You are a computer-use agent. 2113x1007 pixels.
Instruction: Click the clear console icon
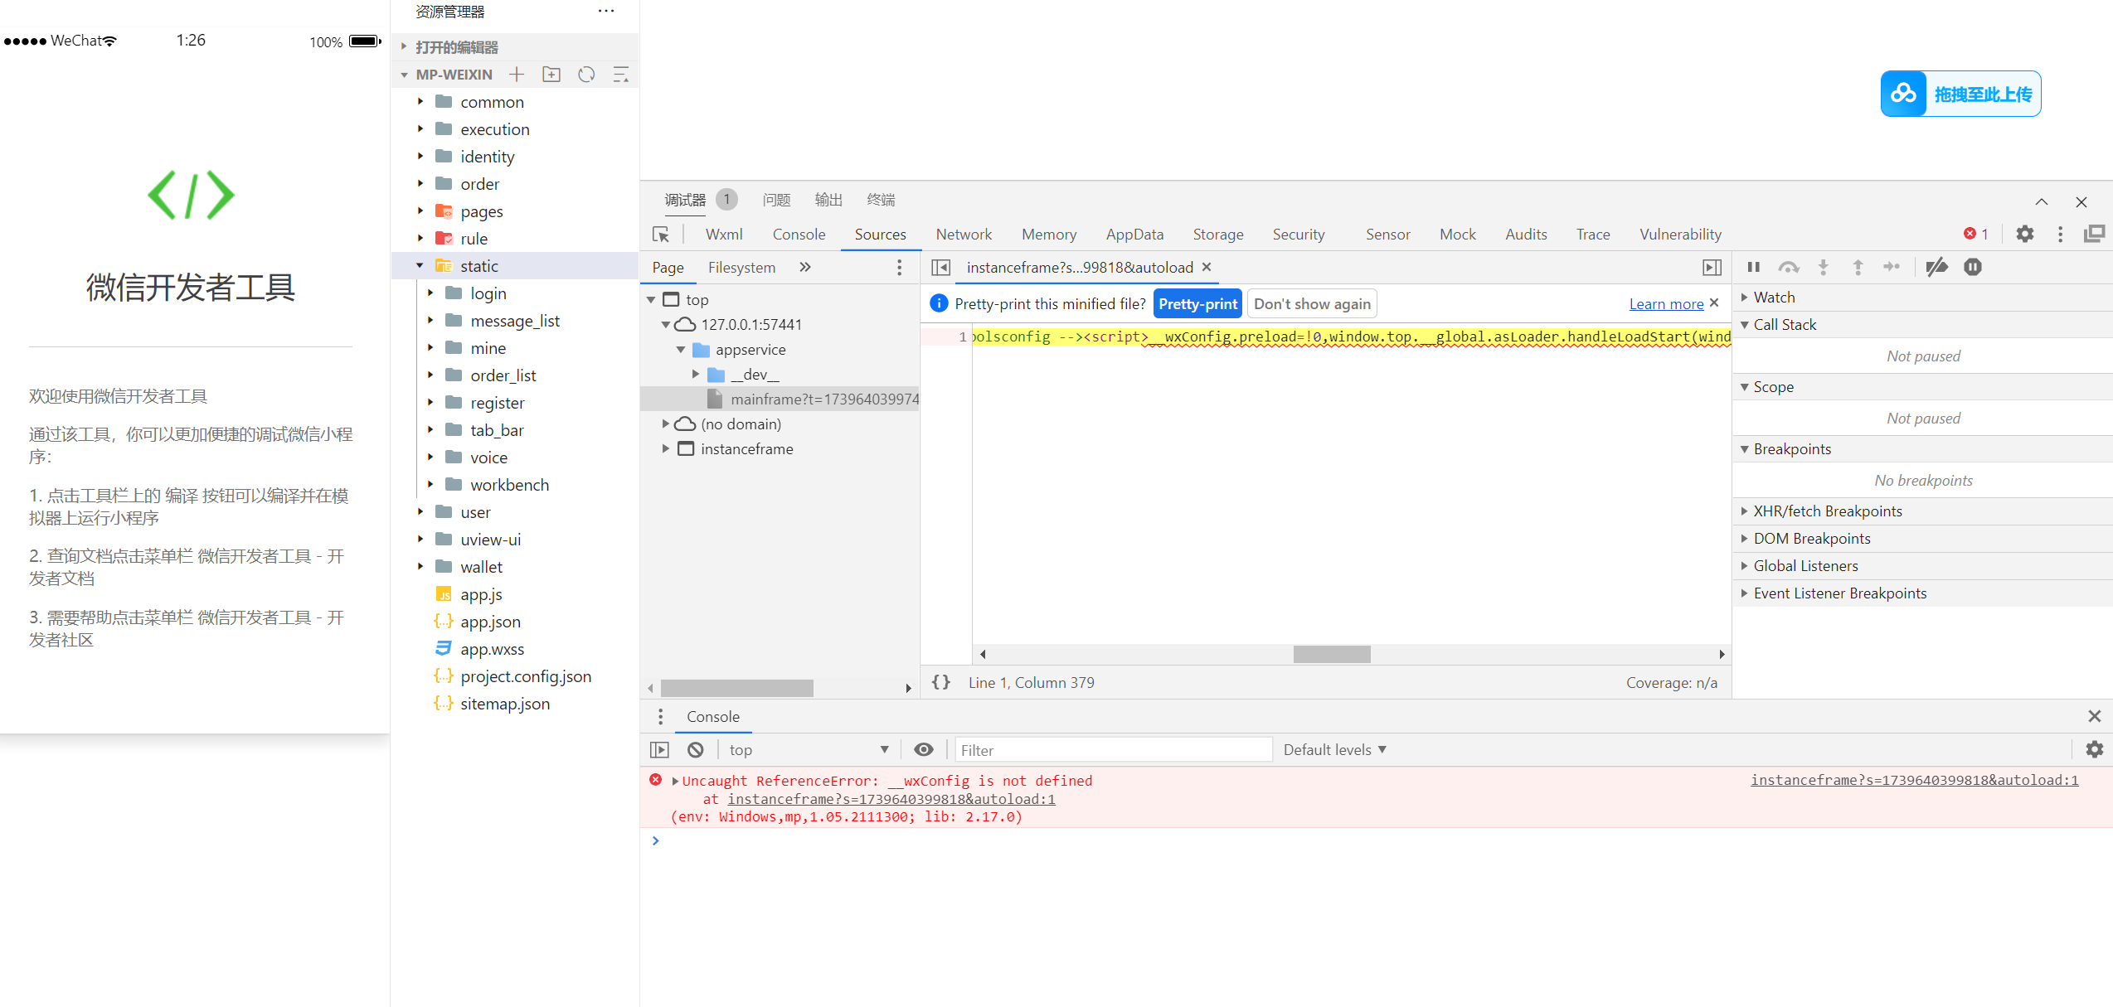(696, 749)
